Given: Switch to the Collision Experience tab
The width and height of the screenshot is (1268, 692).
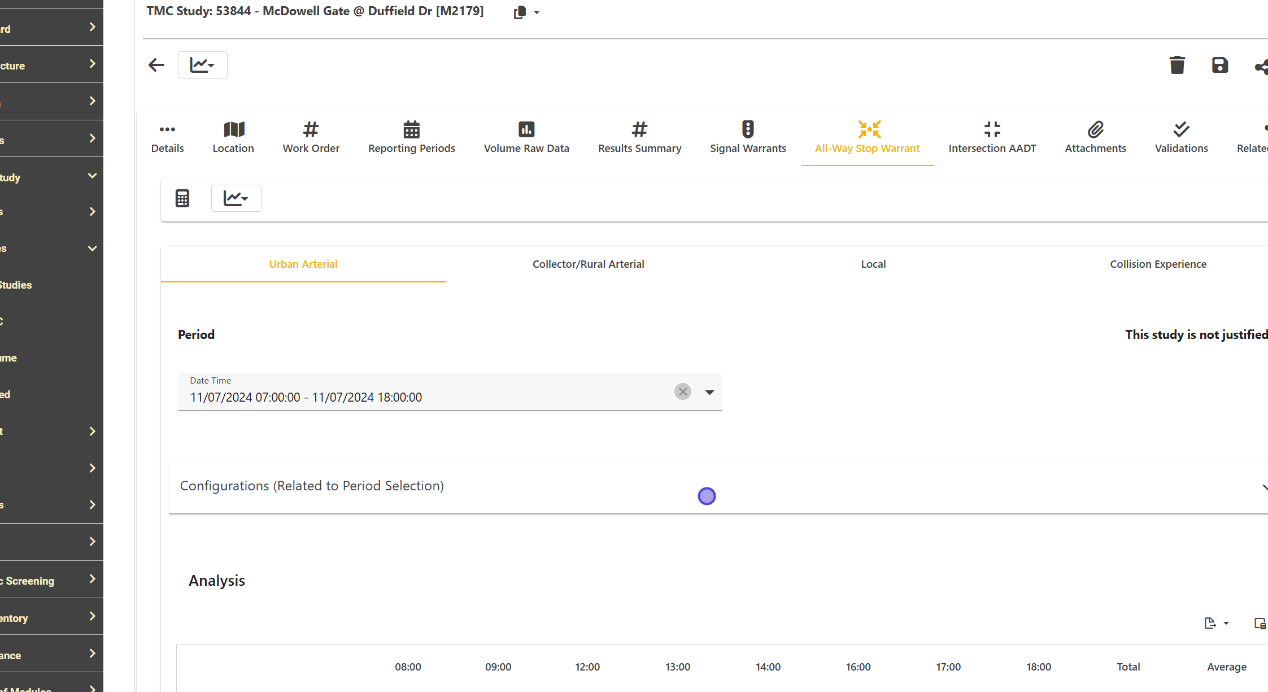Looking at the screenshot, I should [x=1158, y=264].
